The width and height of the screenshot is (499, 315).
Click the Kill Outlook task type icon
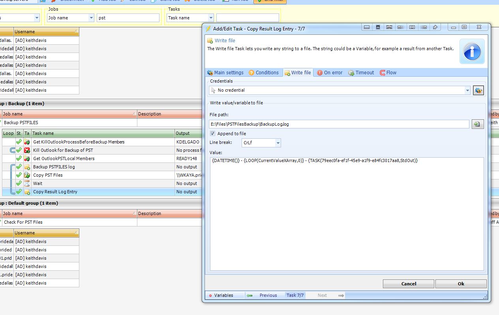pyautogui.click(x=27, y=150)
